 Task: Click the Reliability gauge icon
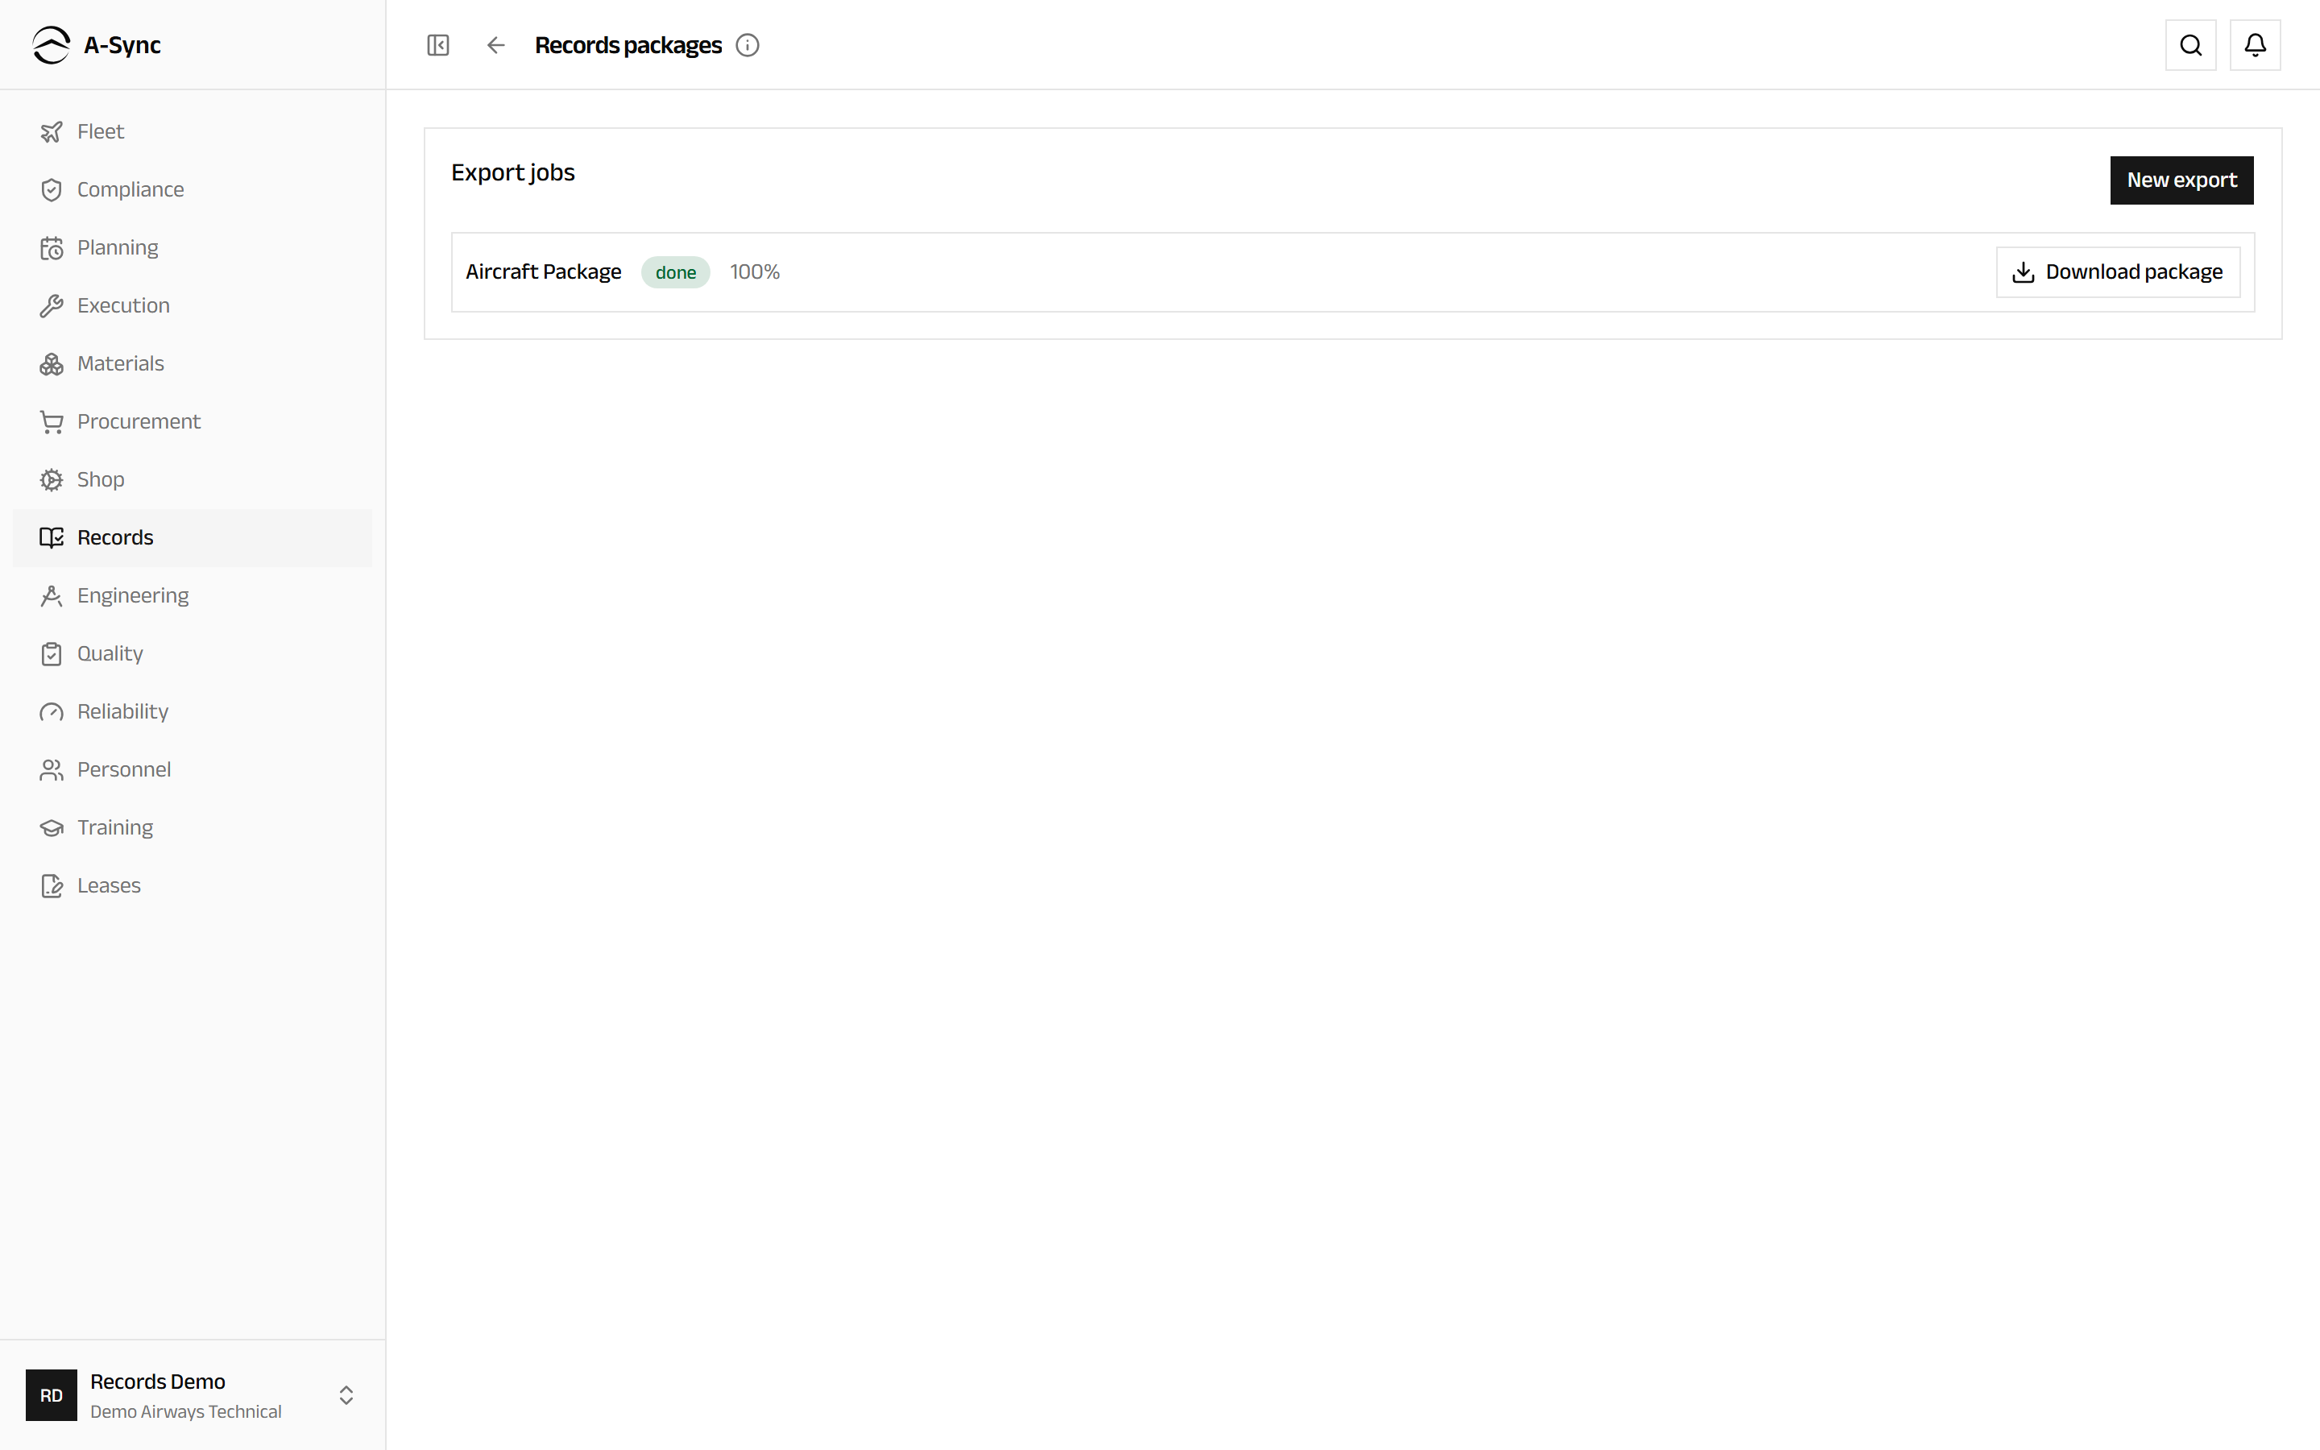tap(52, 711)
